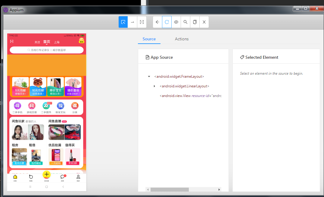
Task: Collapse the android.widget.FrameLayout node
Action: coord(149,77)
